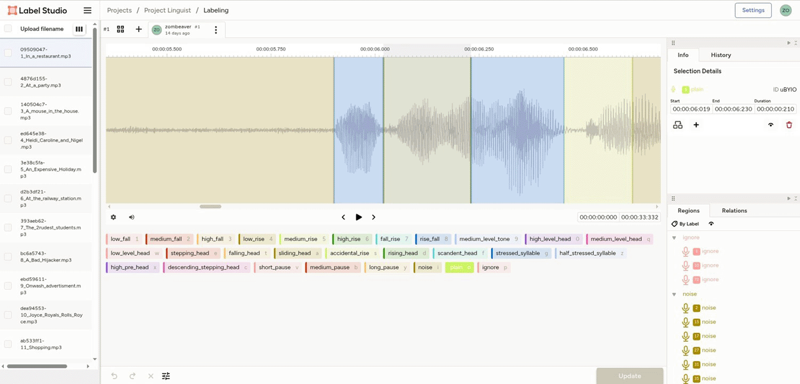The image size is (800, 384).
Task: Open audio settings gear below the waveform
Action: coord(113,217)
